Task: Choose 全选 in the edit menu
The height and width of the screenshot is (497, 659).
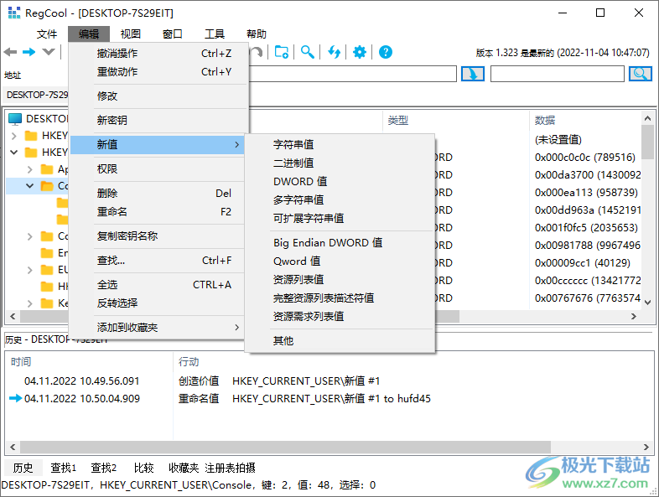Action: [158, 285]
